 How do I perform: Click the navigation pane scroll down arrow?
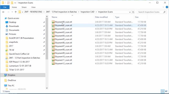tap(47, 88)
